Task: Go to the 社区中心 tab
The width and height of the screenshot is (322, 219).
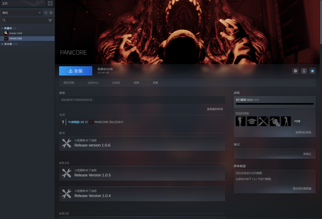Action: tap(93, 83)
